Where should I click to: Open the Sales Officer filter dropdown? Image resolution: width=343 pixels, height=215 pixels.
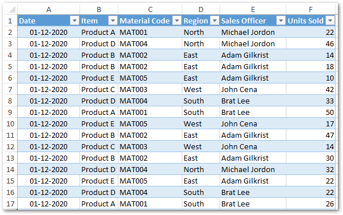pos(281,21)
